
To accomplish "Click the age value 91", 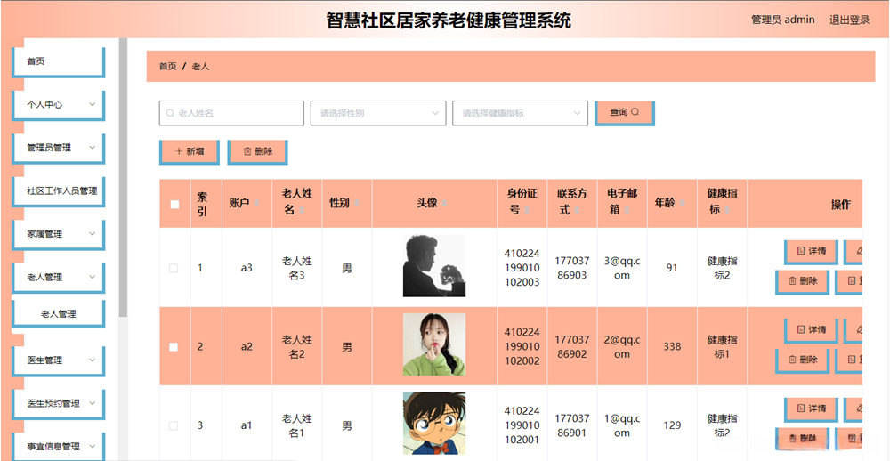I will tap(672, 268).
